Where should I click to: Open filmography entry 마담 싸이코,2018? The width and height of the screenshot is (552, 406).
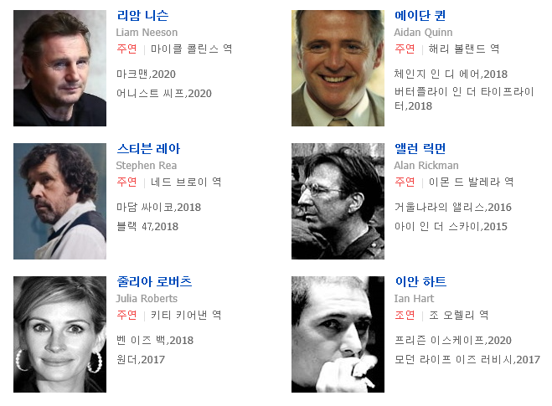(x=159, y=208)
